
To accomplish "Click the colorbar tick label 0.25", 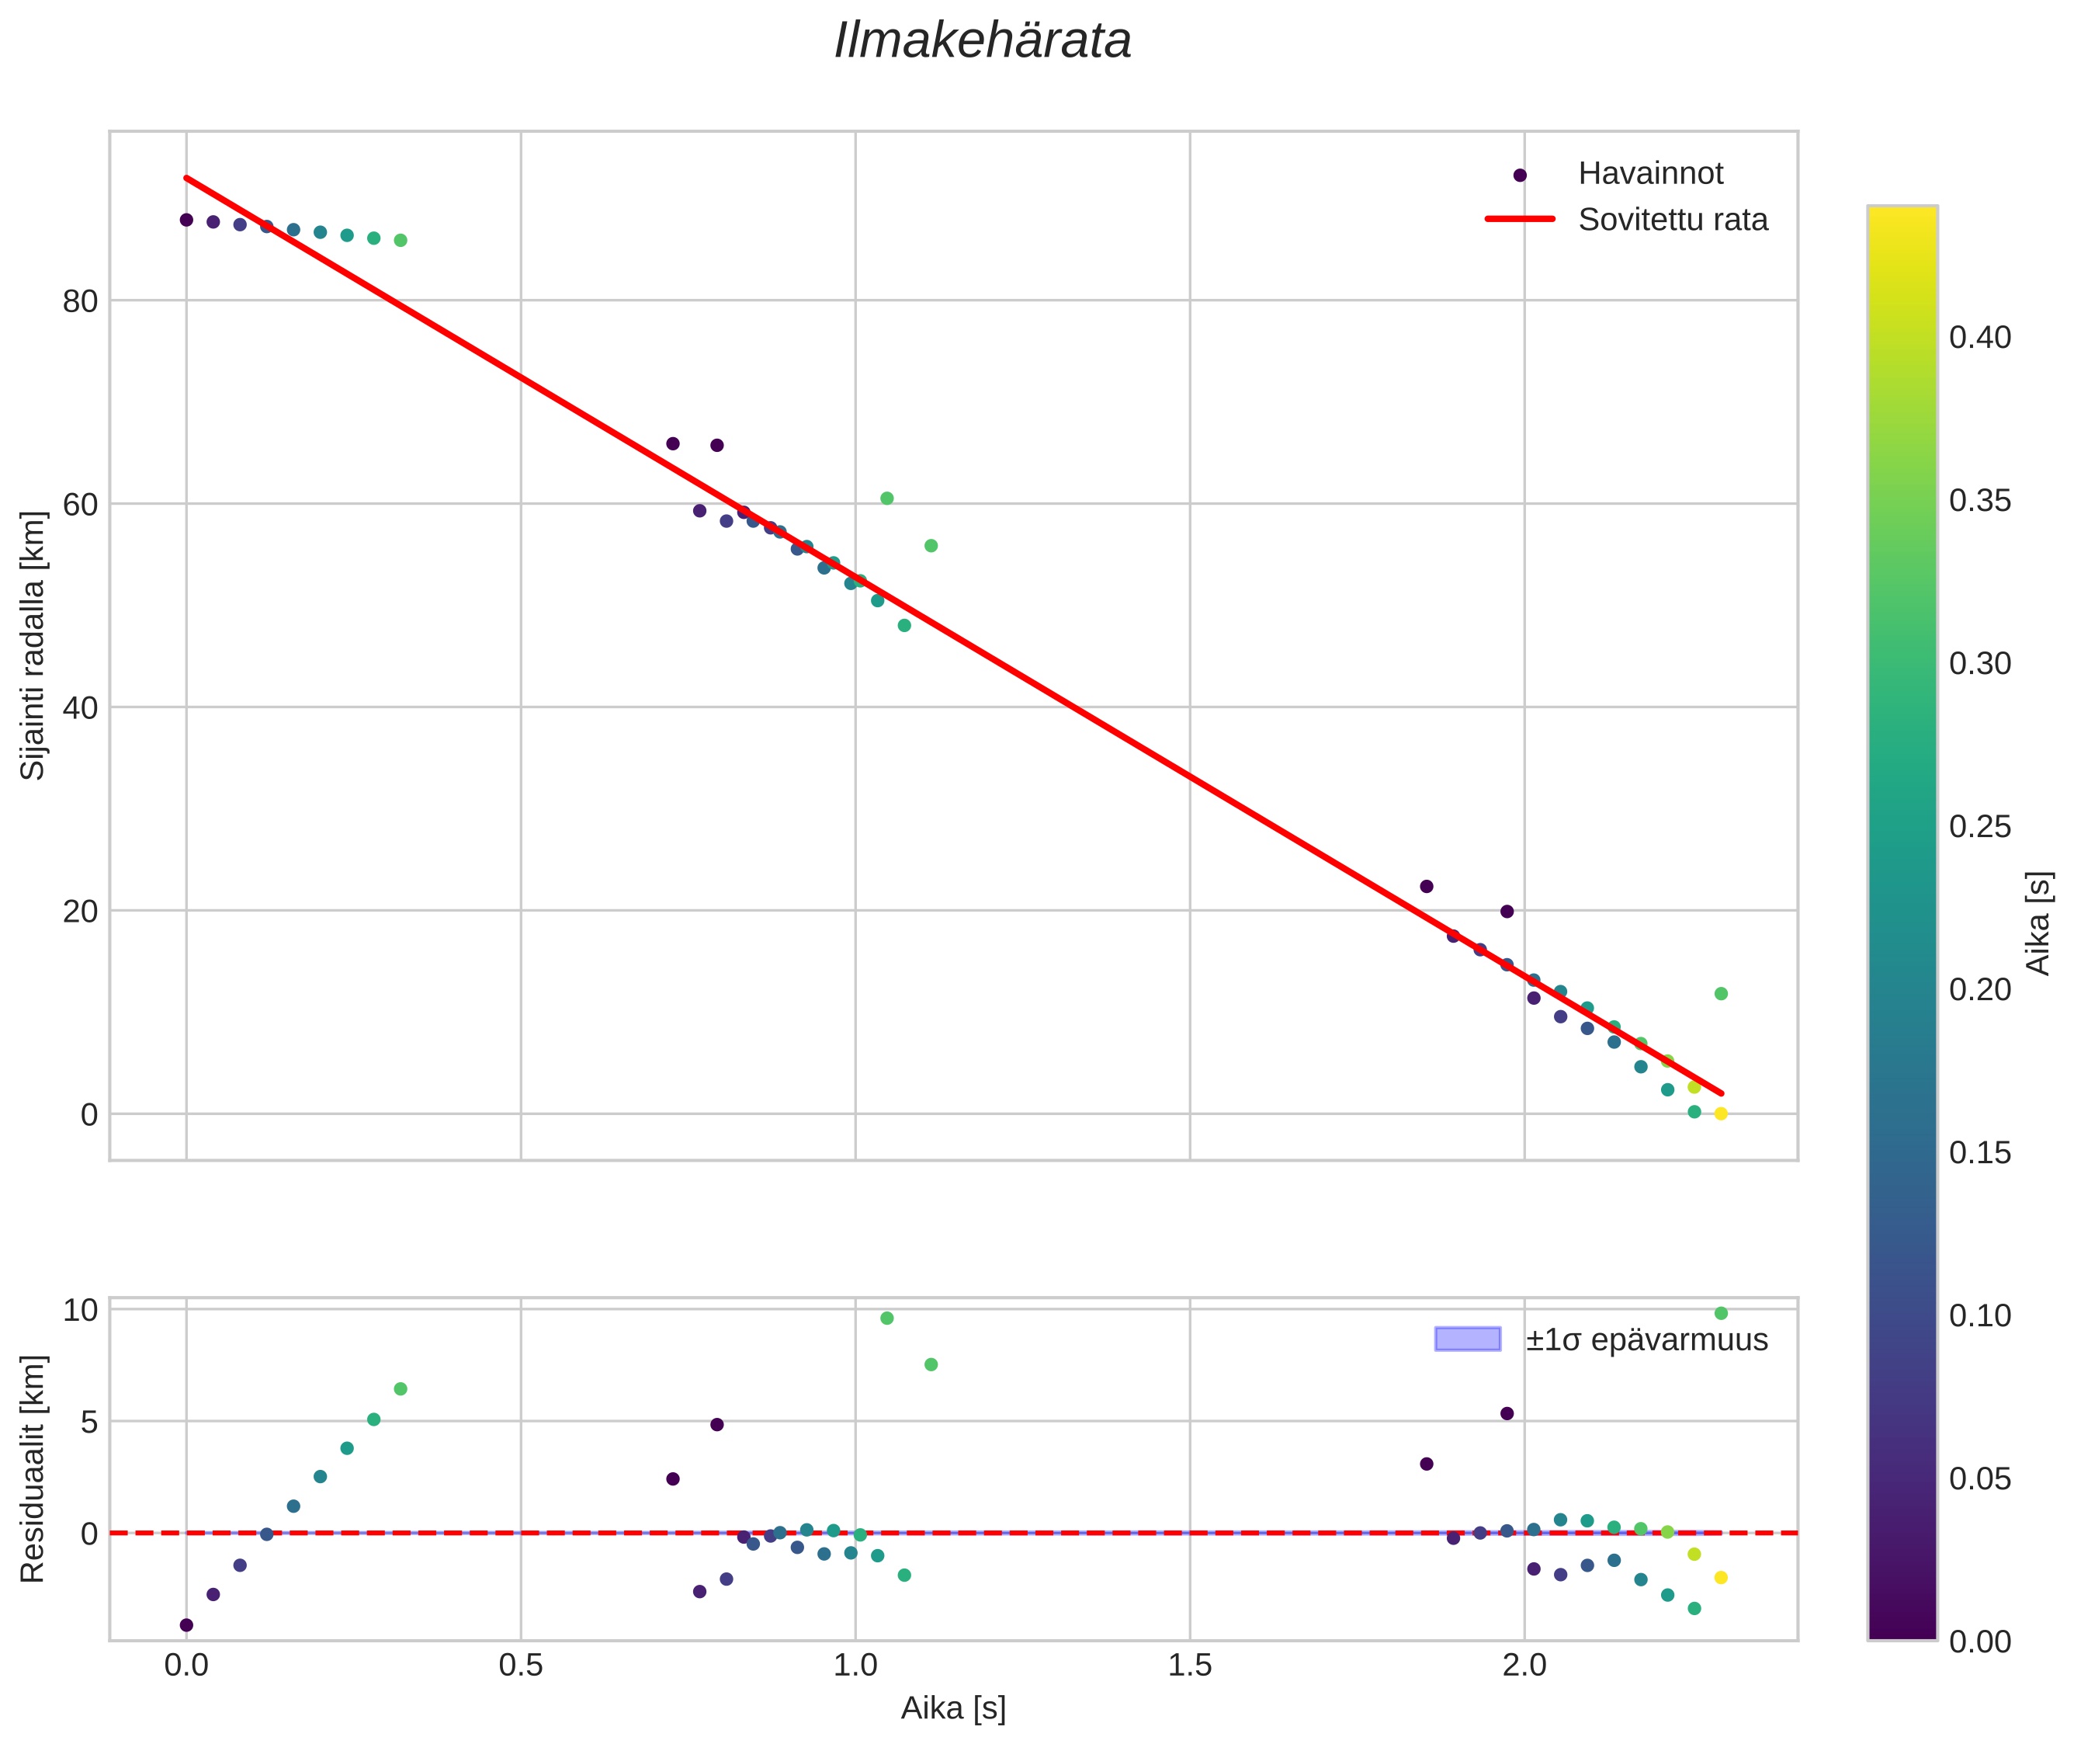I will tap(1979, 826).
